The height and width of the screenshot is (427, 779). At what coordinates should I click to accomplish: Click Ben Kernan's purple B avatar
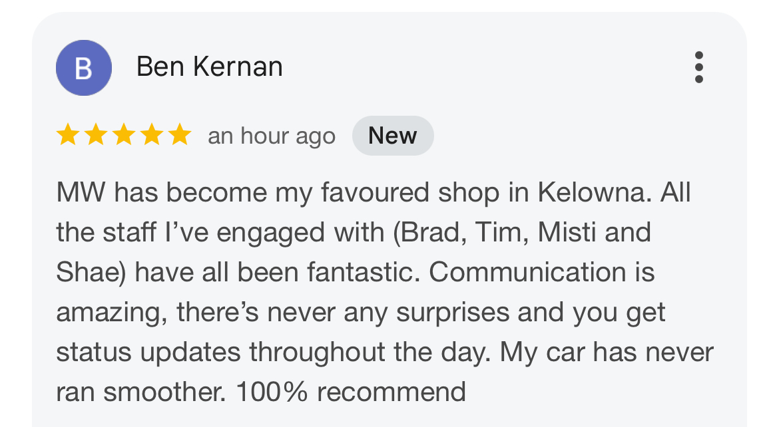[x=83, y=68]
